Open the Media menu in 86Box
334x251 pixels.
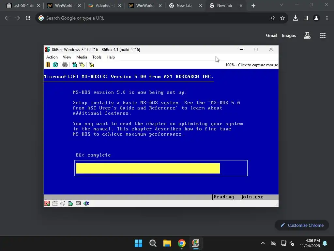[82, 57]
